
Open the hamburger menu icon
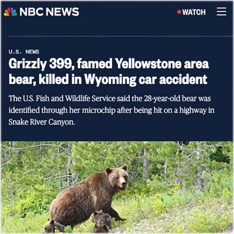click(222, 12)
